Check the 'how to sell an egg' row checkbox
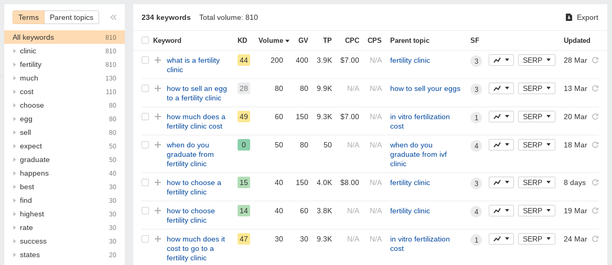Viewport: 612px width, 265px height. (x=145, y=88)
